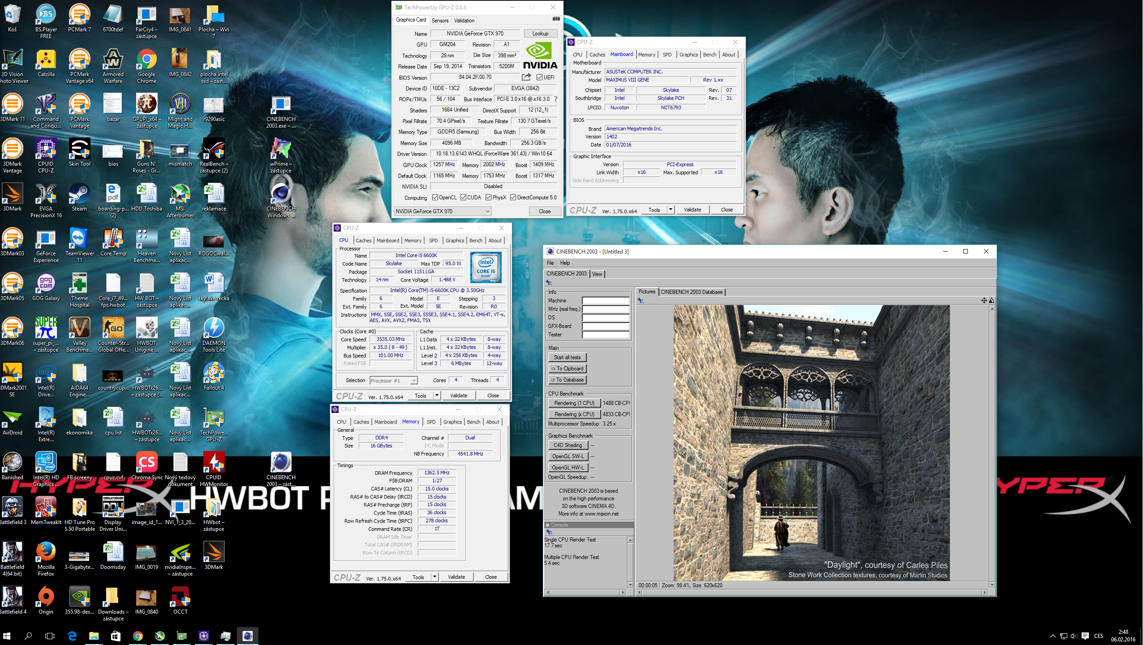Open the Processor #1 selection dropdown

tap(394, 380)
